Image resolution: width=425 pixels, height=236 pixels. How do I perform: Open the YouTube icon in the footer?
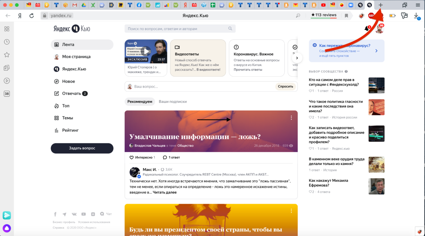pyautogui.click(x=84, y=214)
